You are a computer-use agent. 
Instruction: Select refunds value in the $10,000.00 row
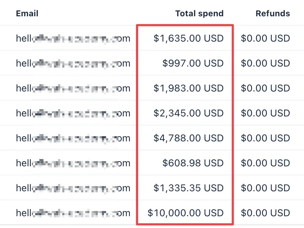tap(265, 213)
